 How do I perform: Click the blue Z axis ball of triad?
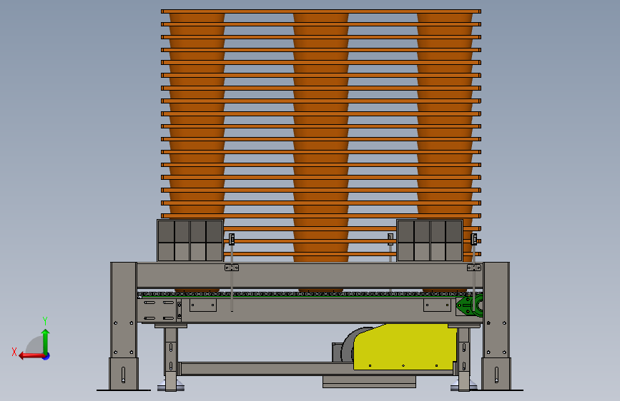point(46,356)
